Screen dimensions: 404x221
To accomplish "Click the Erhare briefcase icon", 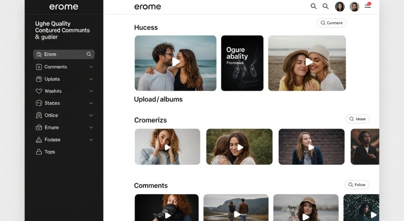I will [39, 127].
